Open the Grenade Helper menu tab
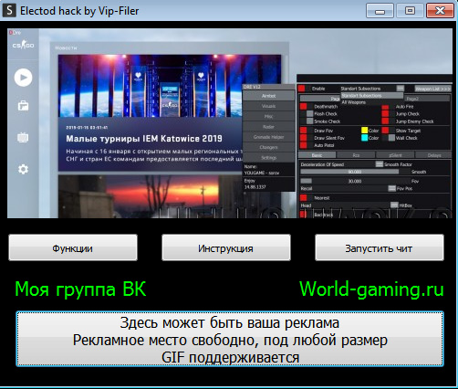 coord(269,137)
